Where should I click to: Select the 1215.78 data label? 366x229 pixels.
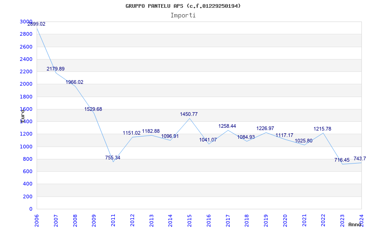(323, 129)
